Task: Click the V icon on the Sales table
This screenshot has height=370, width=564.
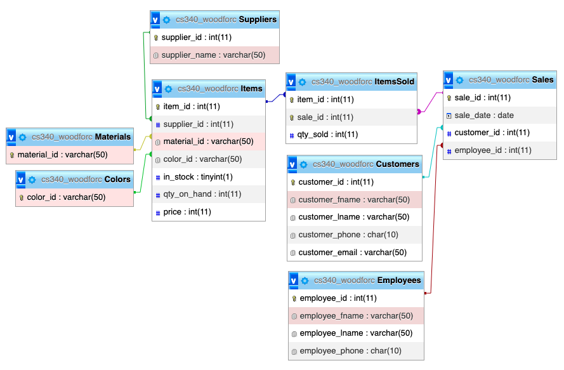Action: click(x=449, y=80)
